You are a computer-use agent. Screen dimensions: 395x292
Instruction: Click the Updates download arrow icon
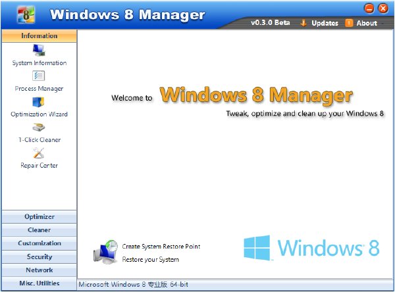click(303, 23)
